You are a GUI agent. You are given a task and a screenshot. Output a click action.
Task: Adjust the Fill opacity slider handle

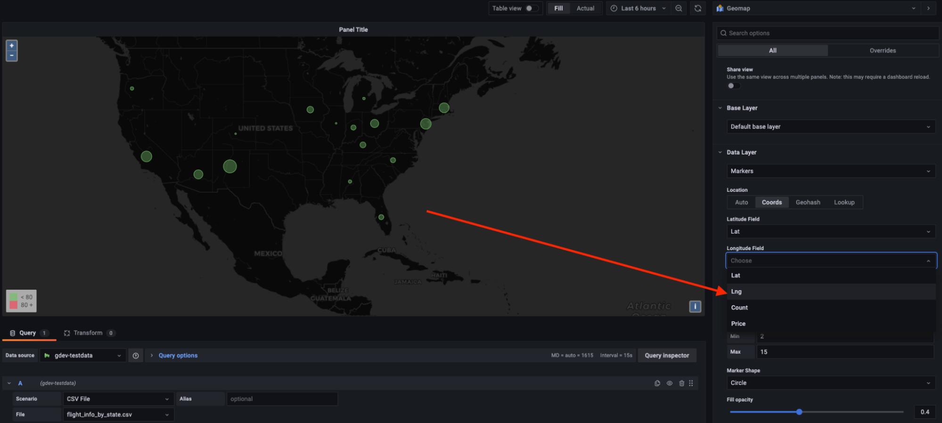799,412
